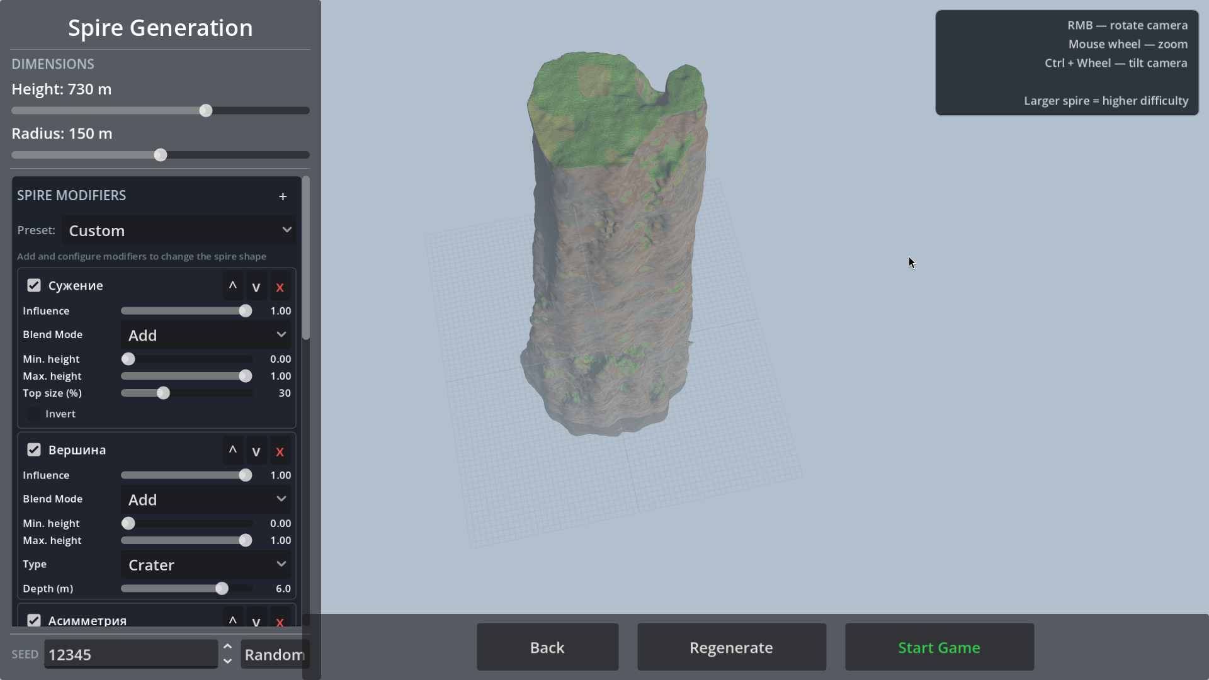Click the SEED input field

point(131,654)
